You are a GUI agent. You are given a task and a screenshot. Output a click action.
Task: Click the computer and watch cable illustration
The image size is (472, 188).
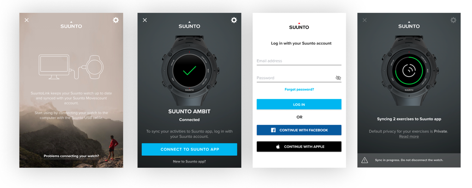pos(71,67)
